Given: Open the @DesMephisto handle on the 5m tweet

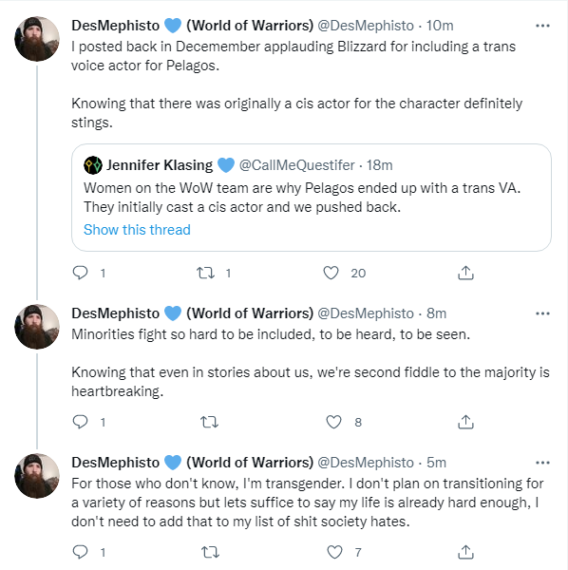Looking at the screenshot, I should tap(366, 463).
